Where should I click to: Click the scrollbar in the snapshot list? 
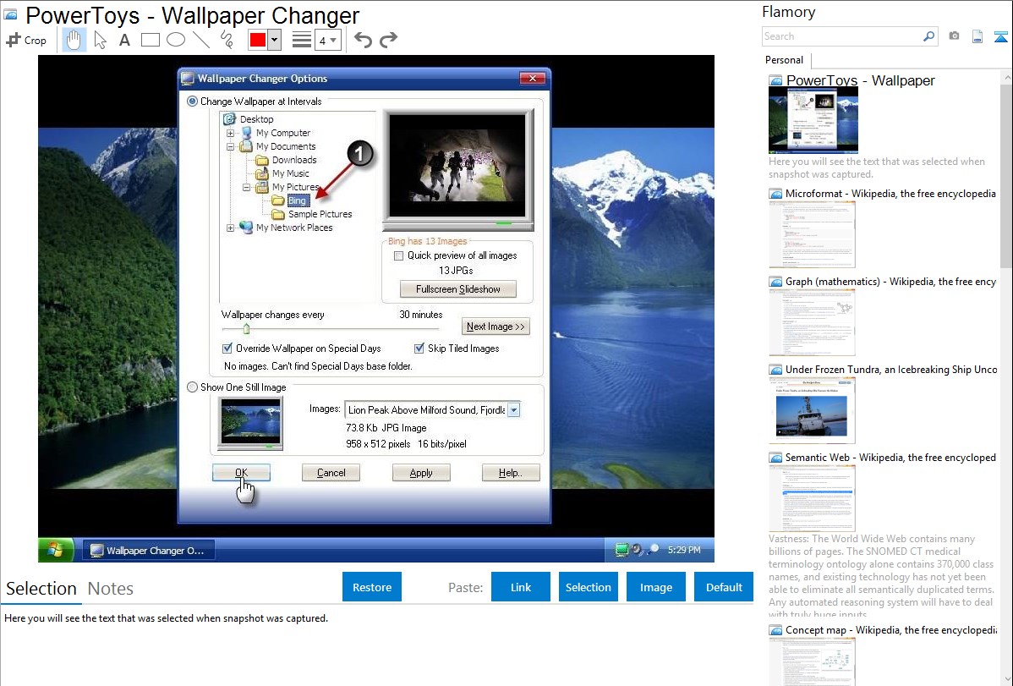click(x=1006, y=174)
